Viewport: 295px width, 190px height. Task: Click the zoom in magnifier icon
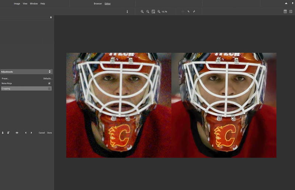tap(142, 12)
